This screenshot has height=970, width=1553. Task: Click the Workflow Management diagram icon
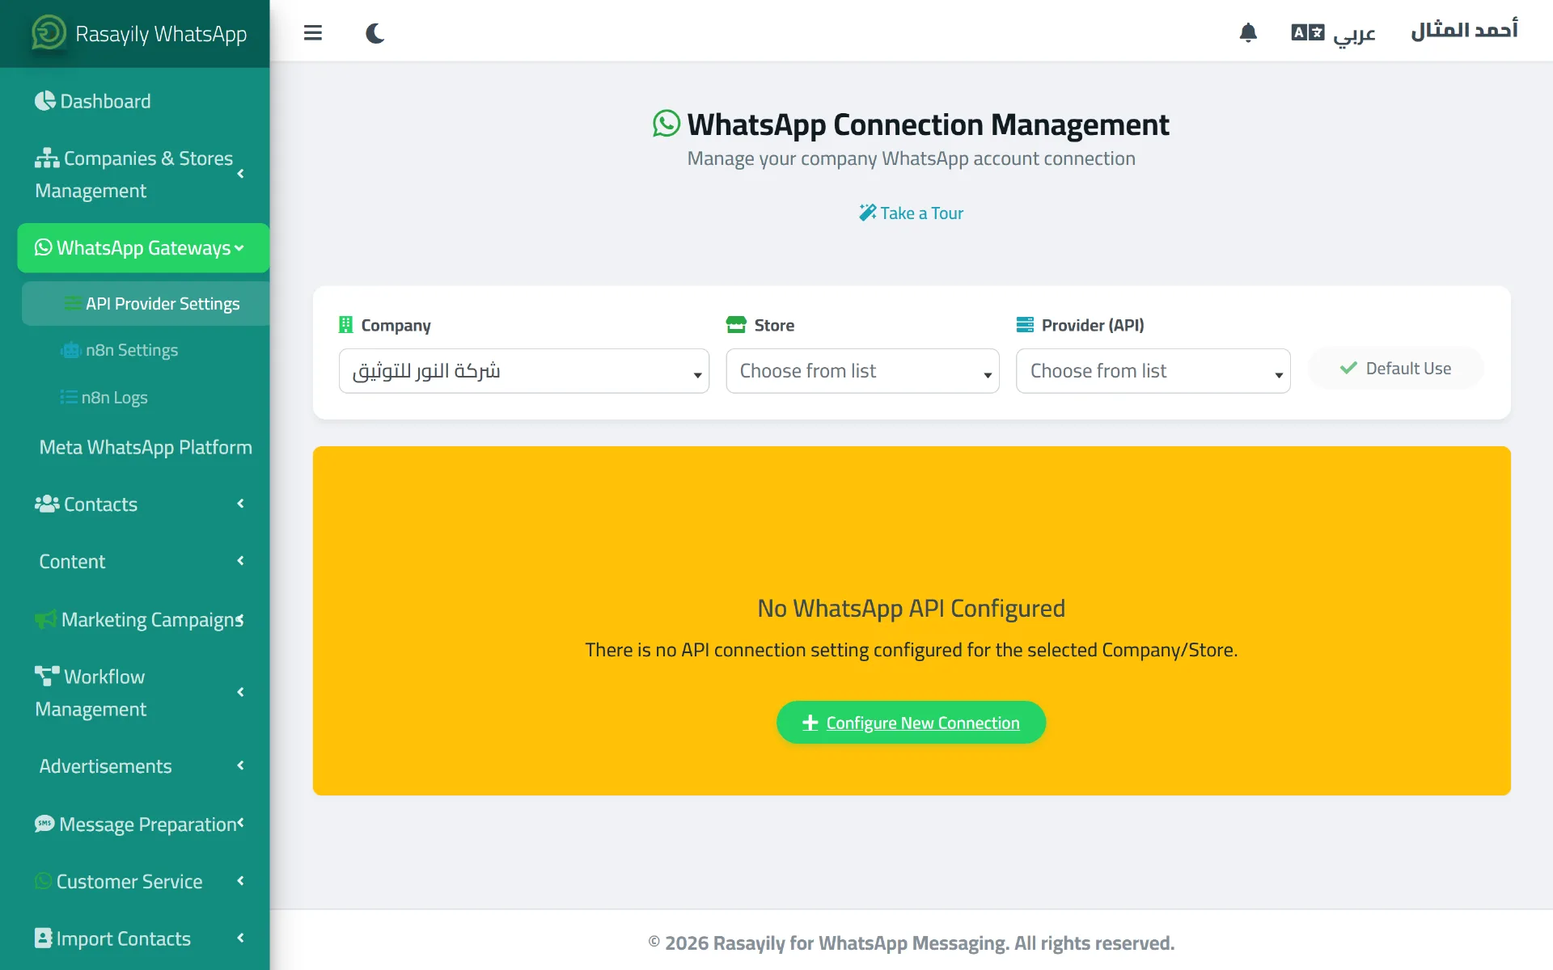click(x=47, y=676)
